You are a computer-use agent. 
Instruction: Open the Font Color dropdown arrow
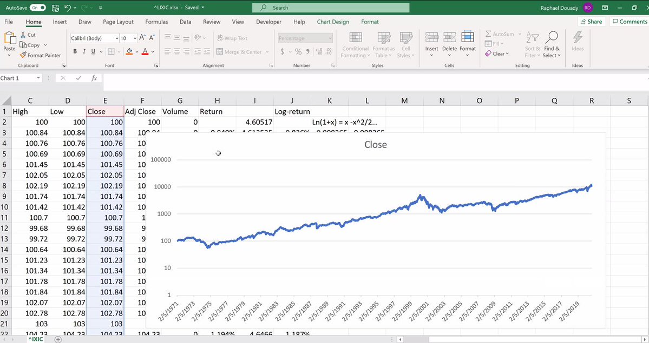tap(153, 52)
